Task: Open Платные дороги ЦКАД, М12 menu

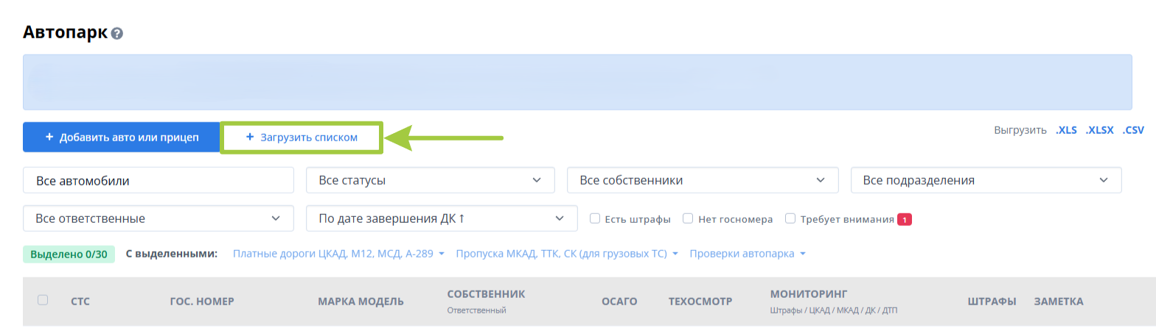Action: point(339,254)
